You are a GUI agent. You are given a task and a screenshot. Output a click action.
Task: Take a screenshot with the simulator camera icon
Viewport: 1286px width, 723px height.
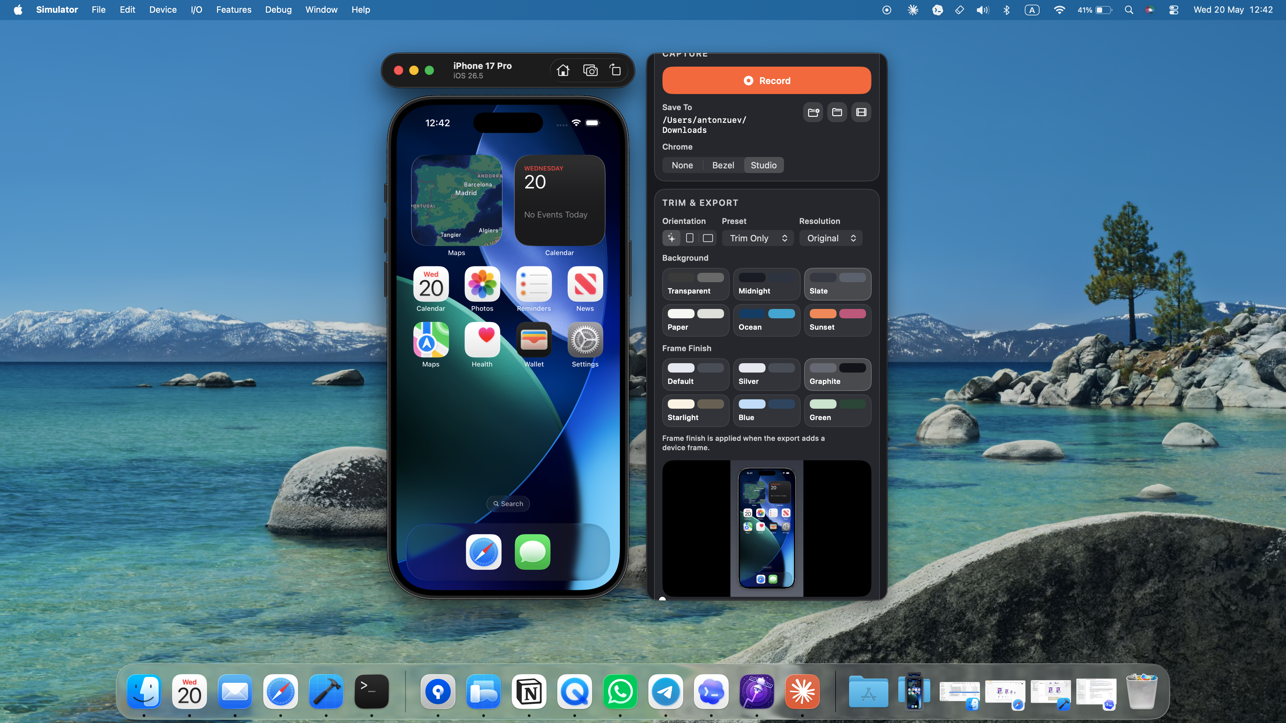point(590,70)
